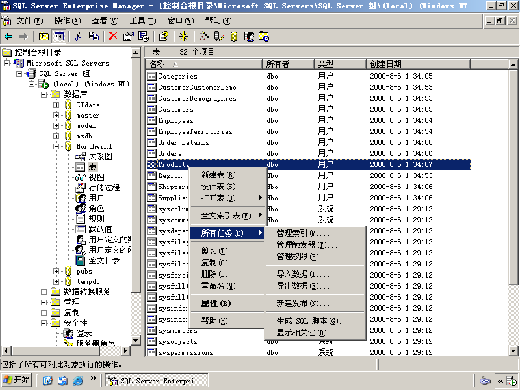
Task: Choose 属性(R) in context menu
Action: point(228,303)
